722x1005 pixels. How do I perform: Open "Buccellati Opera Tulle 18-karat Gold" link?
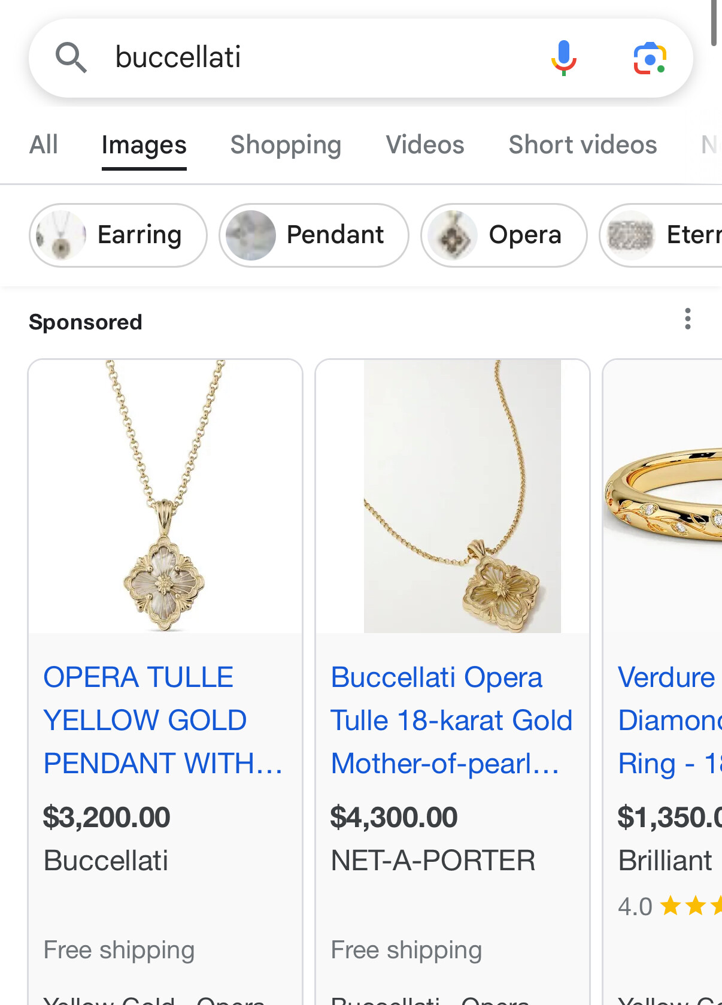(x=451, y=721)
